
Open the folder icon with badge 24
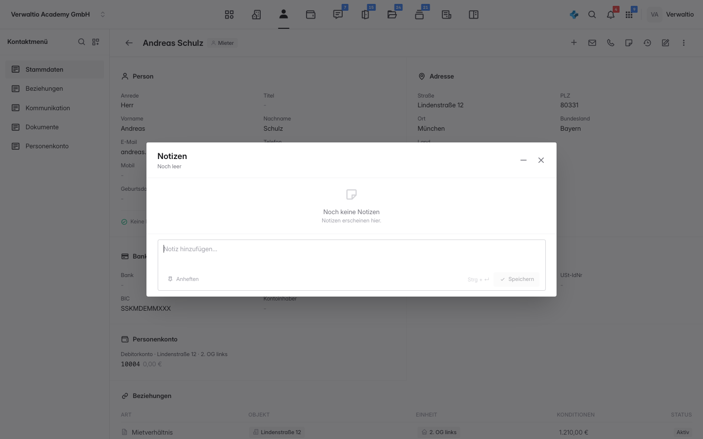click(392, 15)
